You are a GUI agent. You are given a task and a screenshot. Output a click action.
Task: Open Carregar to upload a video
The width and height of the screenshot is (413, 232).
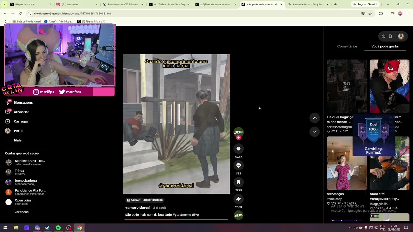(21, 121)
